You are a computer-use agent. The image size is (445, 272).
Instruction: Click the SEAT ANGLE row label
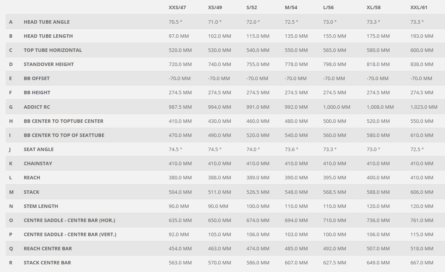(x=39, y=149)
